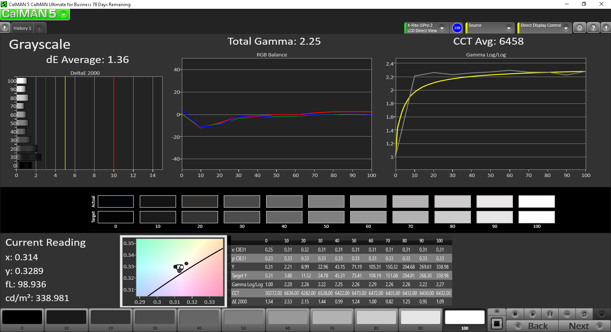Open the help question mark
This screenshot has height=332, width=611.
(x=593, y=28)
